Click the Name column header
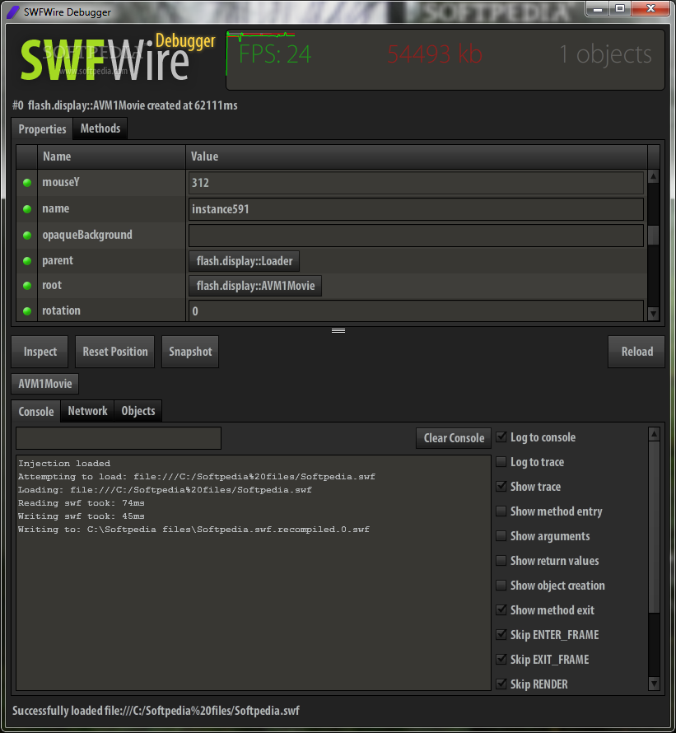Screen dimensions: 676x733 (x=111, y=156)
